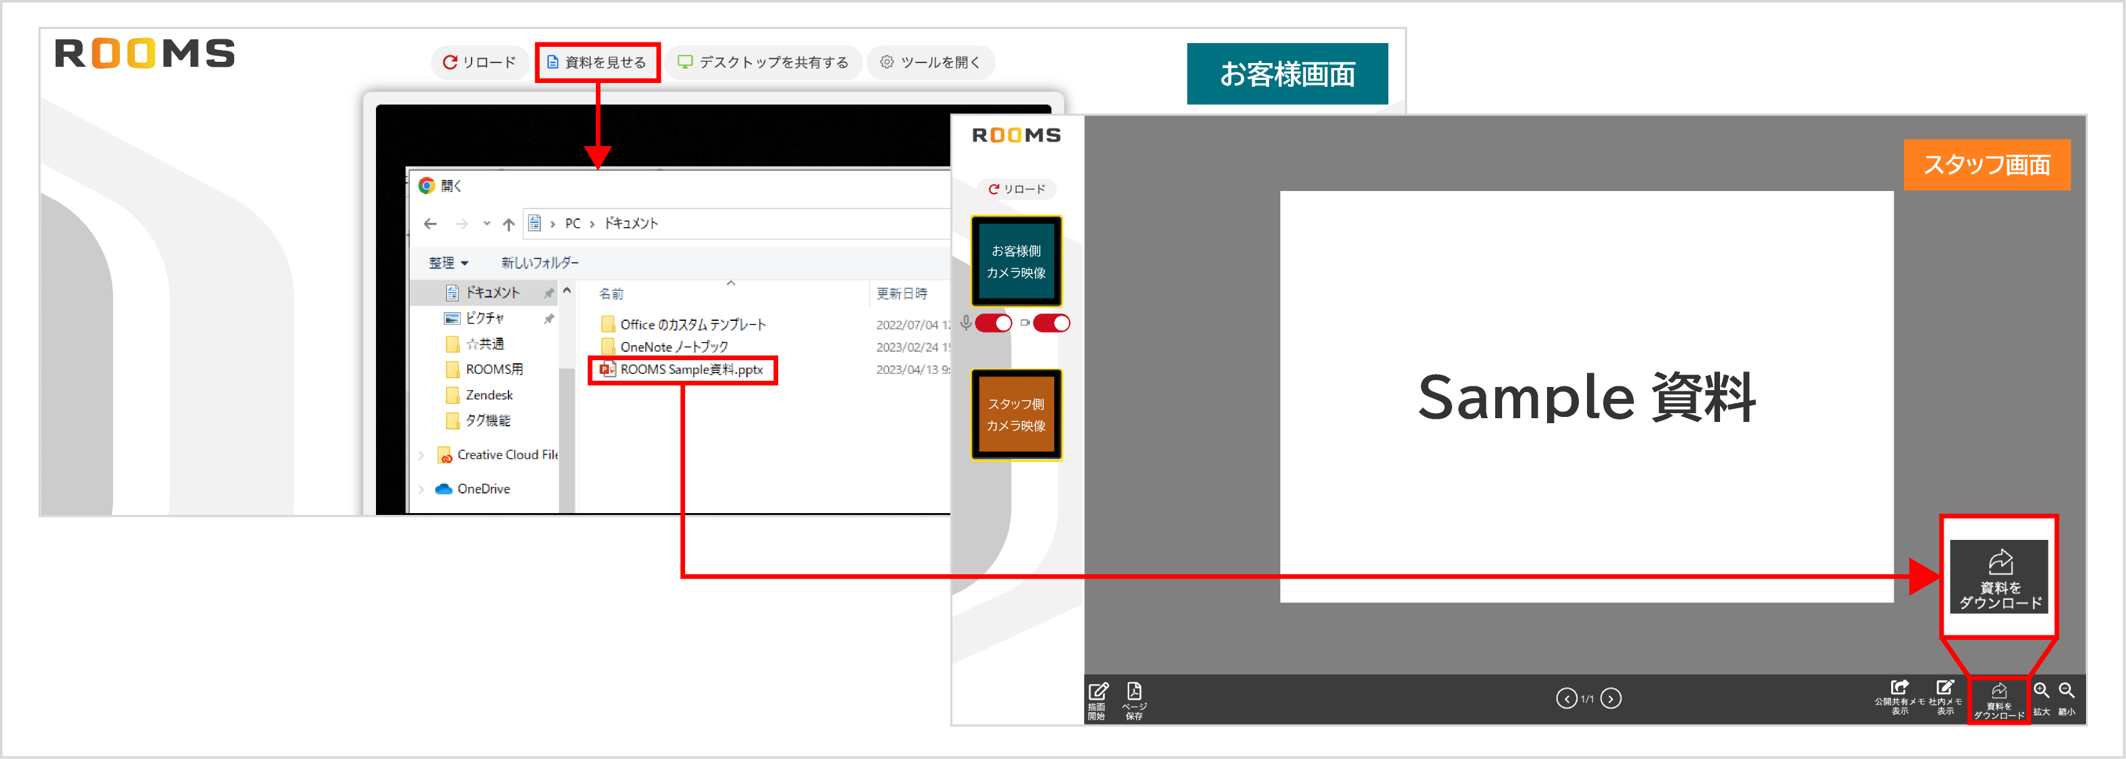The height and width of the screenshot is (759, 2126).
Task: Expand the Creative Cloud Files folder
Action: tap(423, 454)
